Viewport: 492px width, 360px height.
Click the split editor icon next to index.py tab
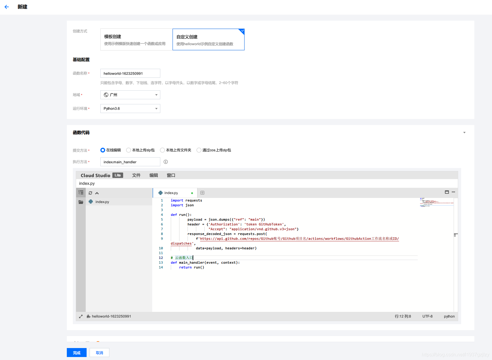[202, 193]
